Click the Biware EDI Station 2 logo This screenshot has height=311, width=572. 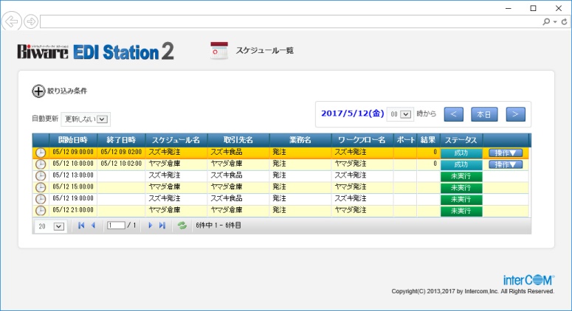[x=95, y=52]
